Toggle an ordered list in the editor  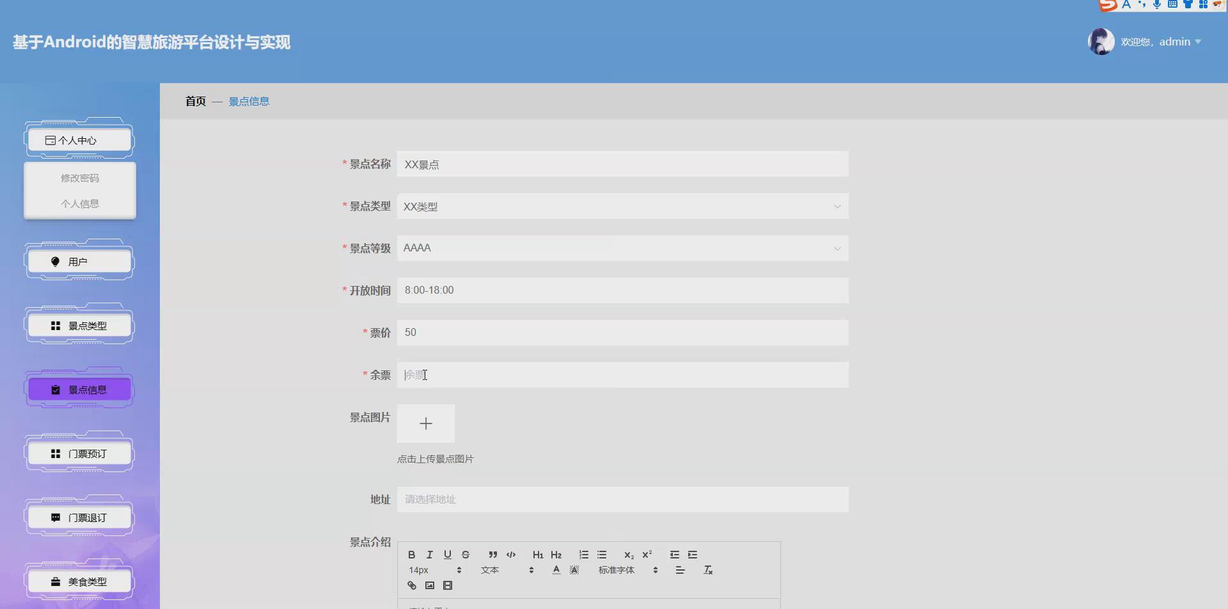[x=583, y=554]
